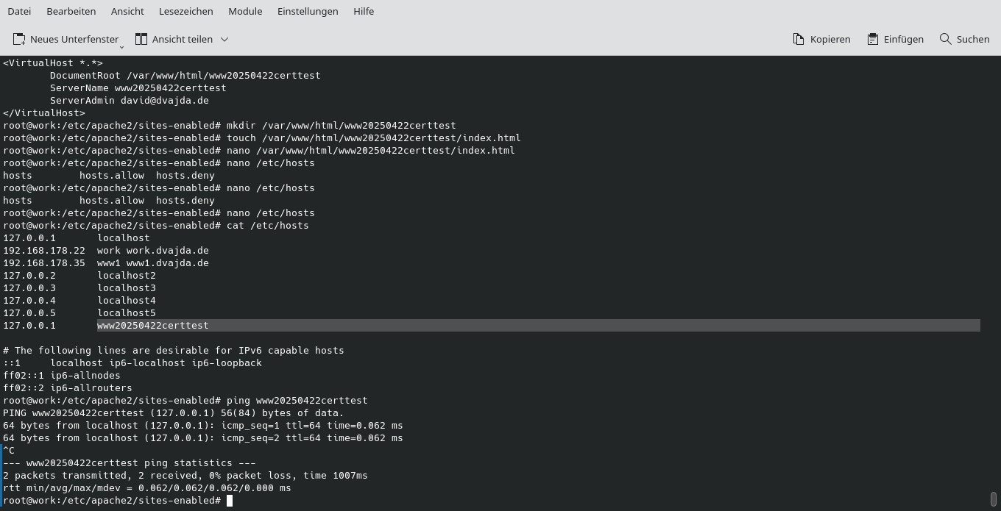Open the Datei menu

click(18, 11)
